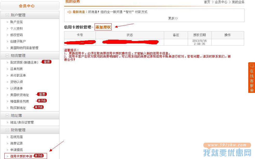255x159 pixels.
Task: Click the 新功能 badge beside 信用卡授权申请
Action: click(x=39, y=156)
